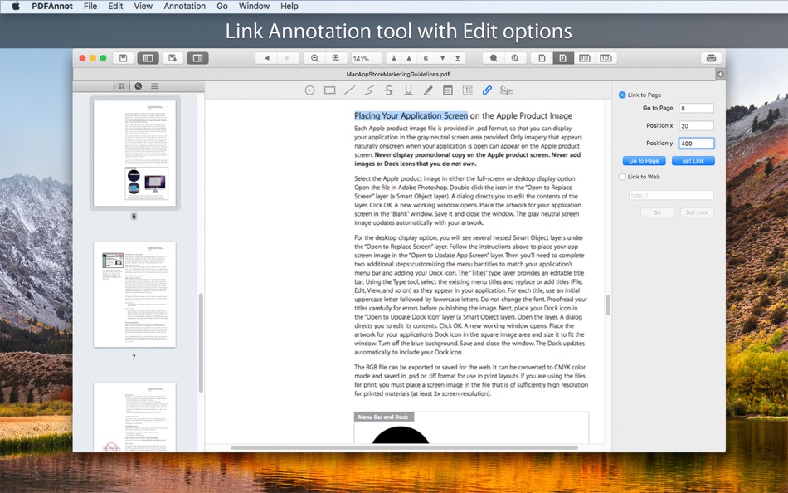Open the Help menu
Image resolution: width=788 pixels, height=493 pixels.
[x=289, y=6]
